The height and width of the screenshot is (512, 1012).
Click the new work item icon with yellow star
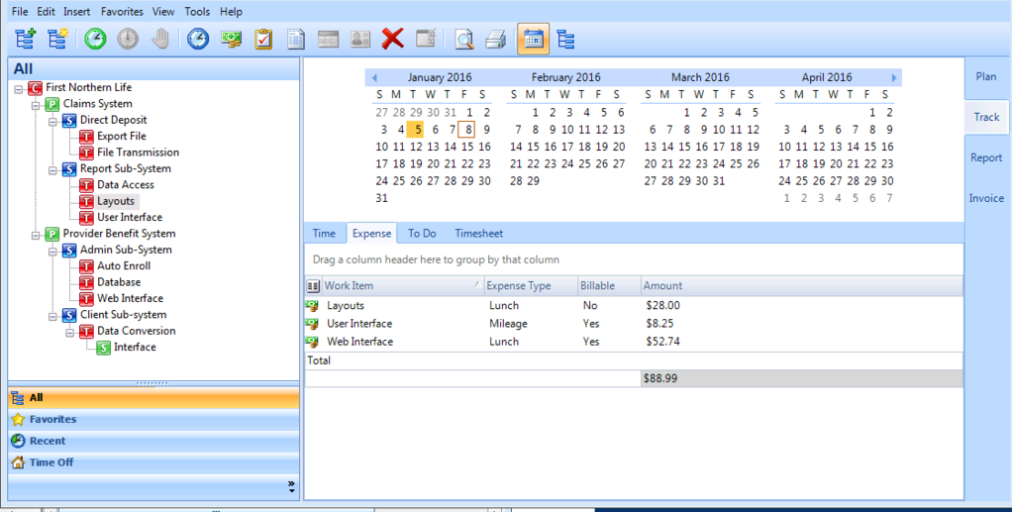coord(58,40)
